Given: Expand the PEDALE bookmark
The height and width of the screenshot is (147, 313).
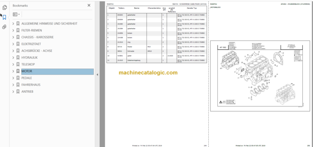Looking at the screenshot, I should pyautogui.click(x=13, y=78).
